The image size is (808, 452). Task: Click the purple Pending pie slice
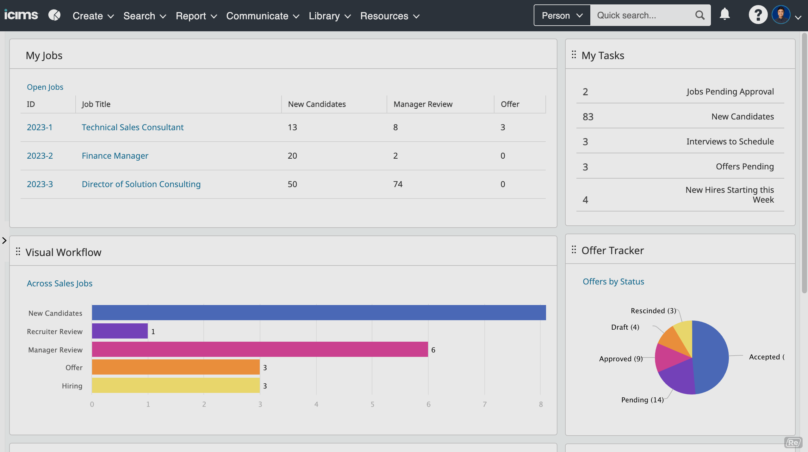click(x=680, y=378)
